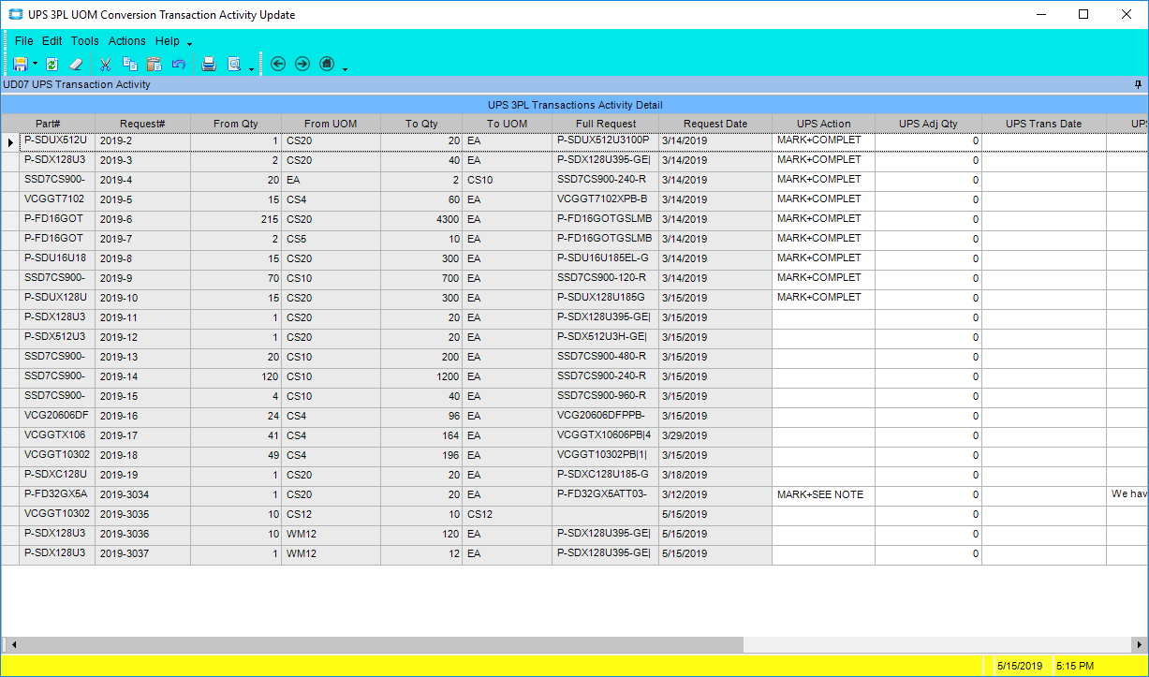
Task: Open the Help menu
Action: (168, 41)
